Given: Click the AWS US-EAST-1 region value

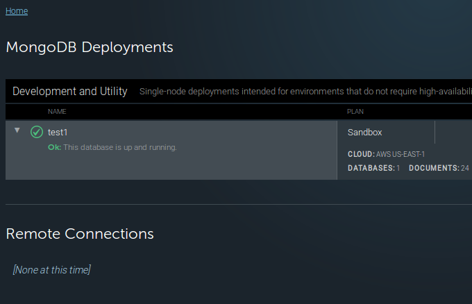Looking at the screenshot, I should coord(401,154).
